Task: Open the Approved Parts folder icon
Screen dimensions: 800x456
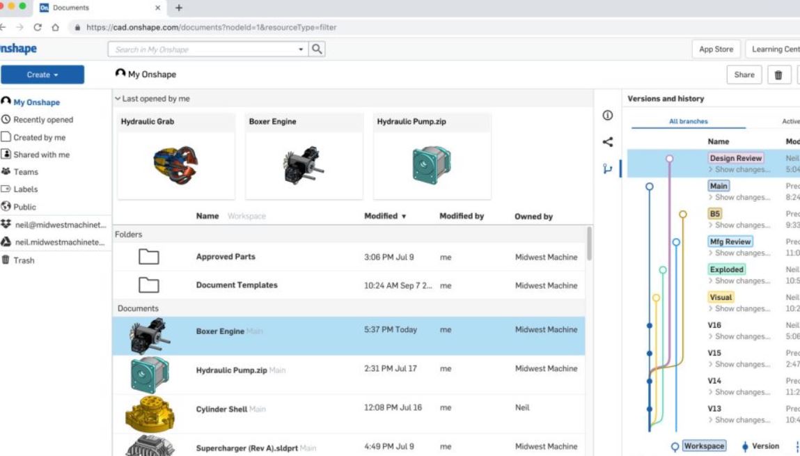Action: (148, 257)
